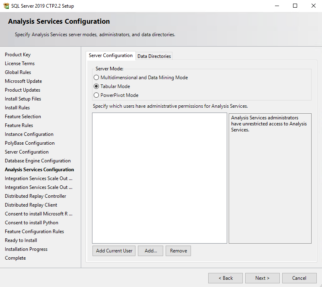Click the Feature Configuration Rules step
Image resolution: width=322 pixels, height=287 pixels.
tap(35, 232)
